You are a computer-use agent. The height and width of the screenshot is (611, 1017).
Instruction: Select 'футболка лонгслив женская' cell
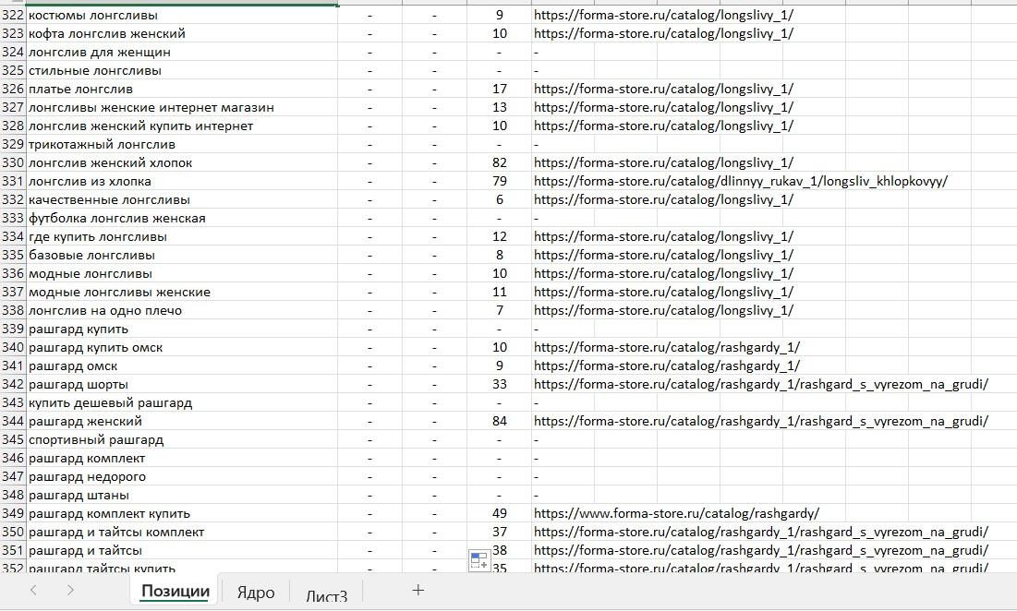[182, 219]
